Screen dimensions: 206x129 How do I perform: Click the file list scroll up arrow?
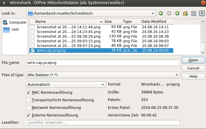[x=203, y=21]
